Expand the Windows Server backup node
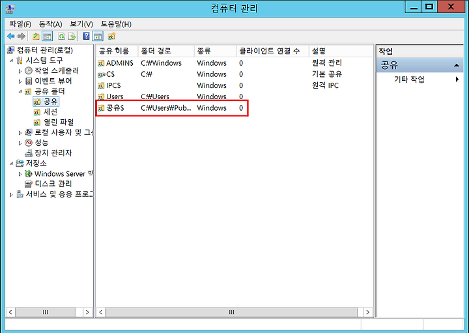Screen dimensions: 469x333 click(x=20, y=174)
